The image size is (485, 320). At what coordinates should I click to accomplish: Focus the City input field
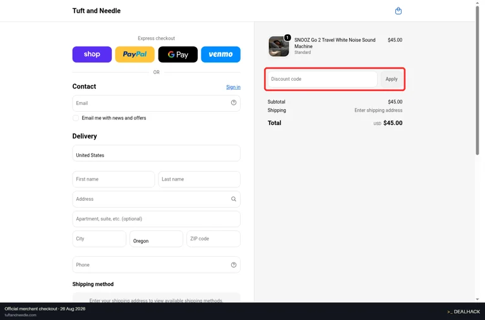tap(99, 239)
